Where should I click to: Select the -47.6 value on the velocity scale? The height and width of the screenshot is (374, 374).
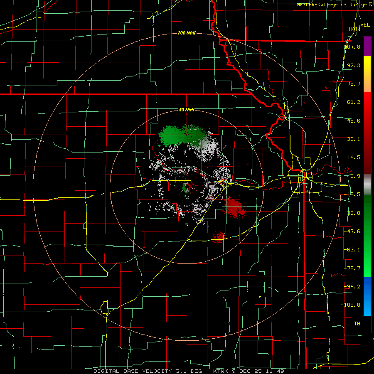click(352, 231)
